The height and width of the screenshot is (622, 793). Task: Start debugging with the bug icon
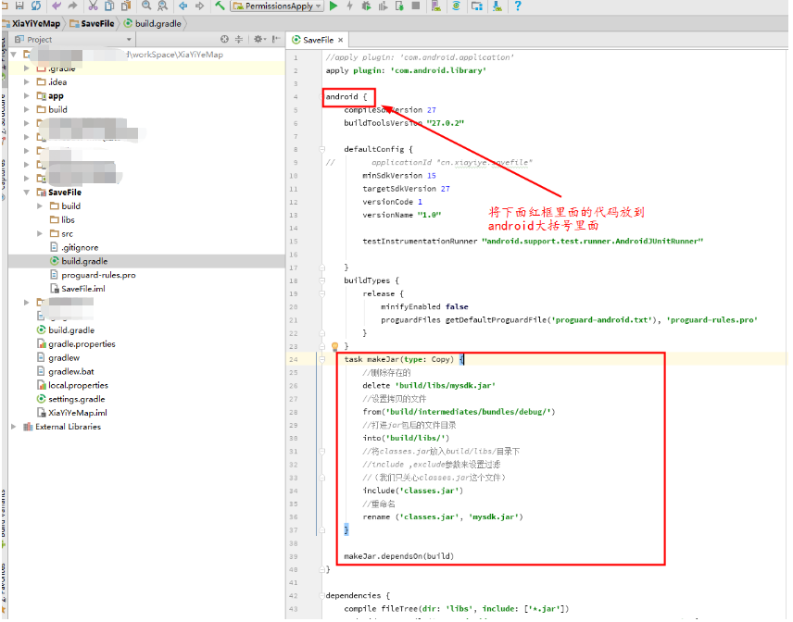[366, 6]
